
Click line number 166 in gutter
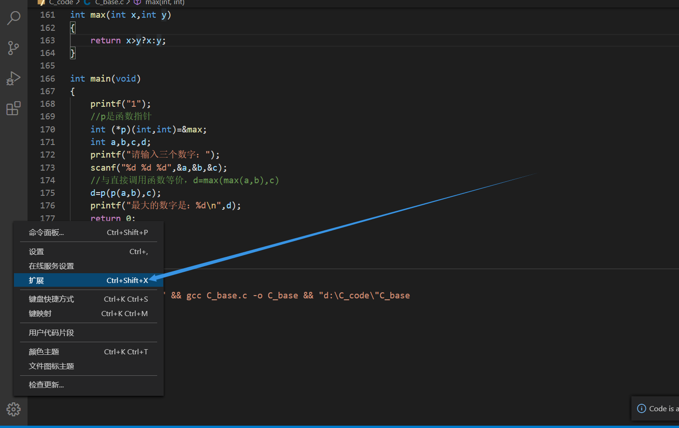(x=48, y=78)
